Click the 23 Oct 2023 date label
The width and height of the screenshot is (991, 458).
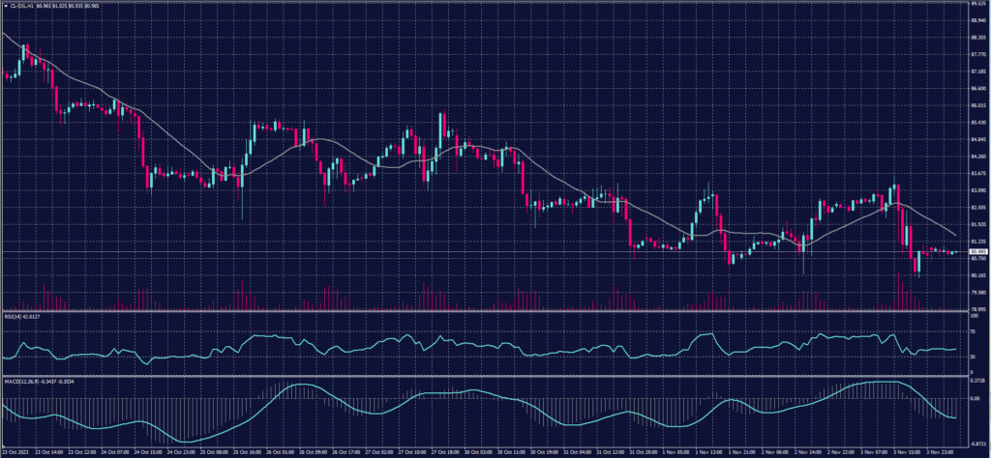pos(16,451)
